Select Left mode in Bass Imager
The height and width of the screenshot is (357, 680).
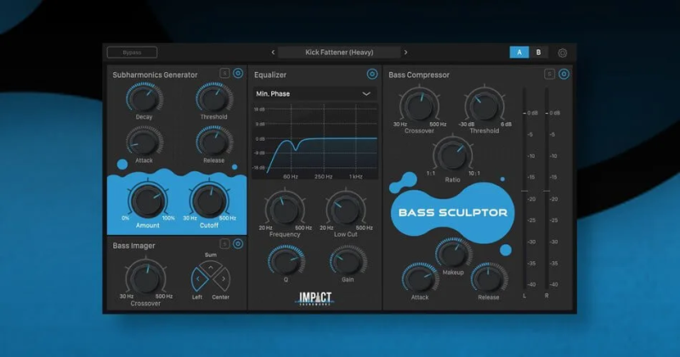(198, 279)
